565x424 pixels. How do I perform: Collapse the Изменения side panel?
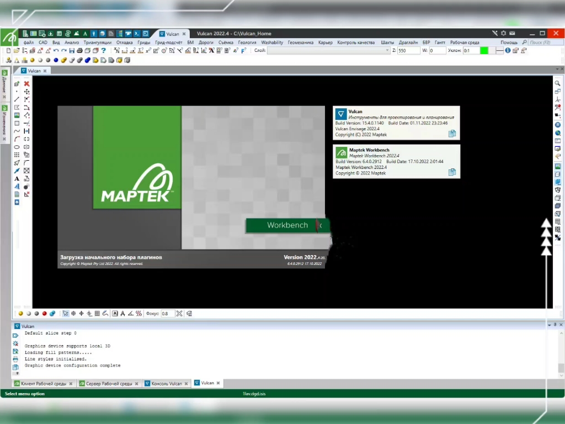click(x=5, y=139)
